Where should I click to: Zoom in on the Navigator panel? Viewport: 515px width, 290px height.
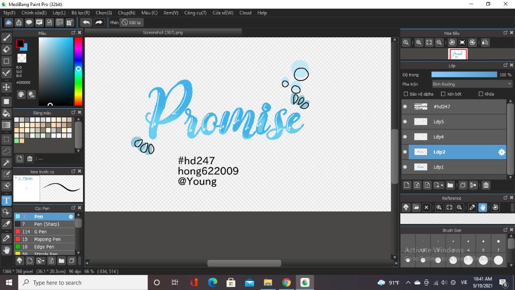(418, 42)
